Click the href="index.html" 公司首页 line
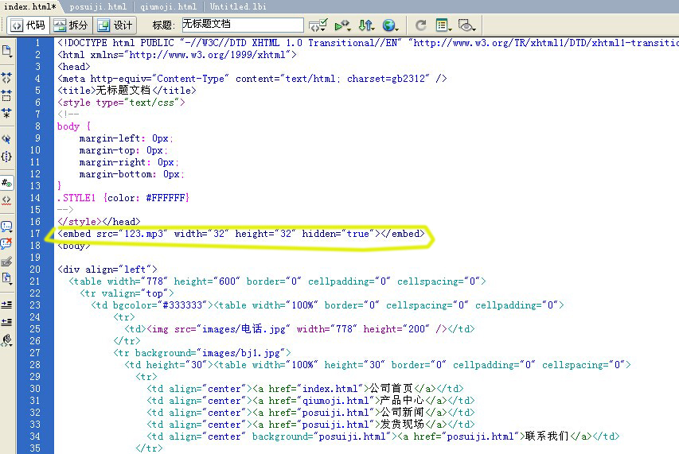 pos(306,389)
